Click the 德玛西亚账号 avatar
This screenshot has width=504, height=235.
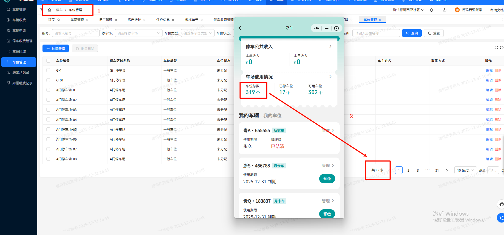pos(457,10)
